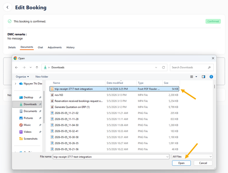The width and height of the screenshot is (228, 173).
Task: Select Desktop in the sidebar
Action: [28, 97]
